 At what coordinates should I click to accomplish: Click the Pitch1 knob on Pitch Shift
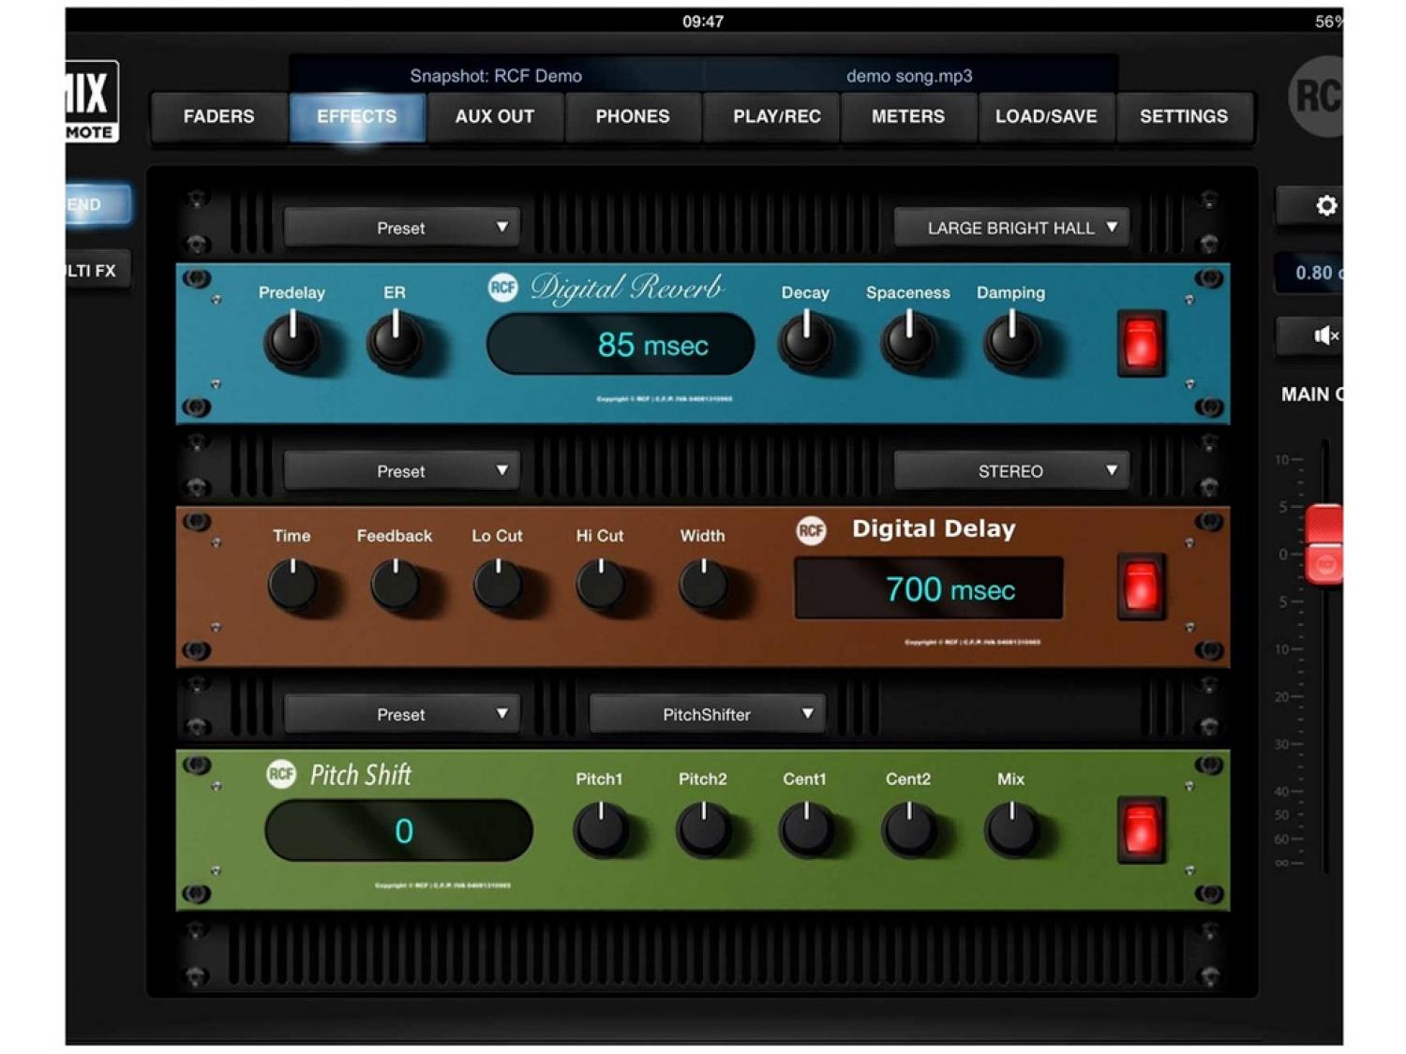pos(600,829)
